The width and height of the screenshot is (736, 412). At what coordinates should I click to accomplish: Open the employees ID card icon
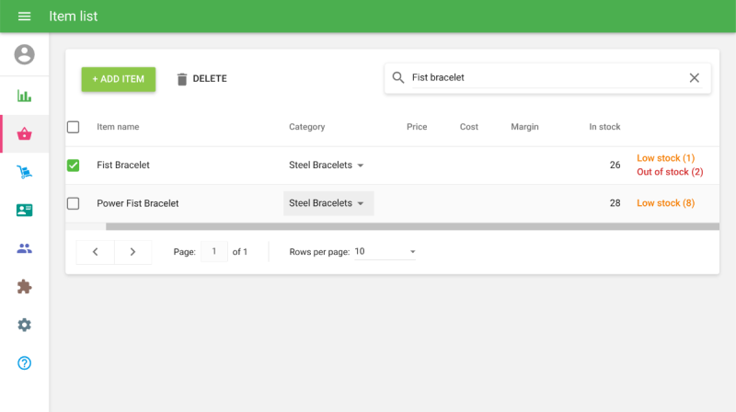[25, 210]
